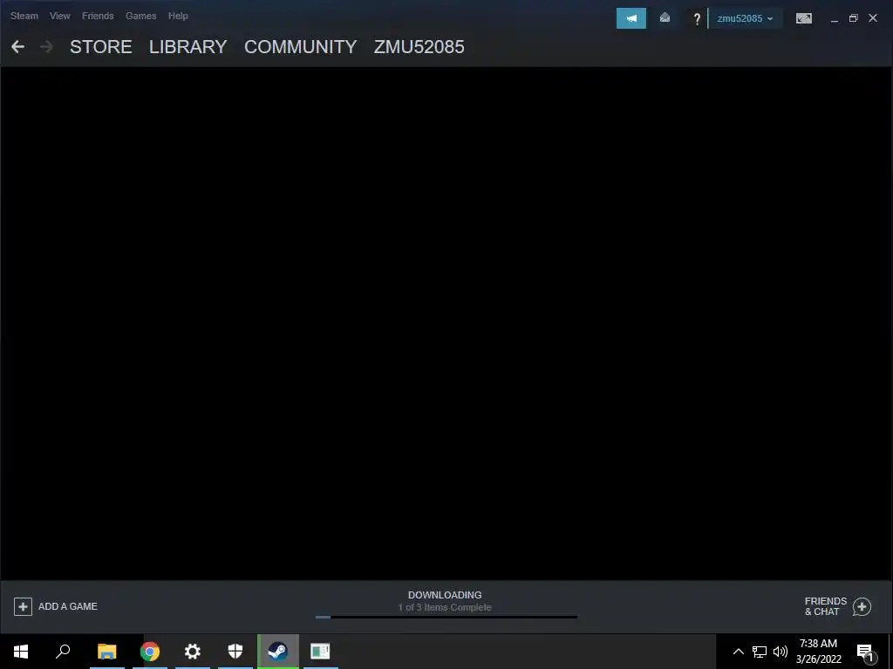Open the volume speaker tray icon
This screenshot has width=893, height=669.
point(781,652)
